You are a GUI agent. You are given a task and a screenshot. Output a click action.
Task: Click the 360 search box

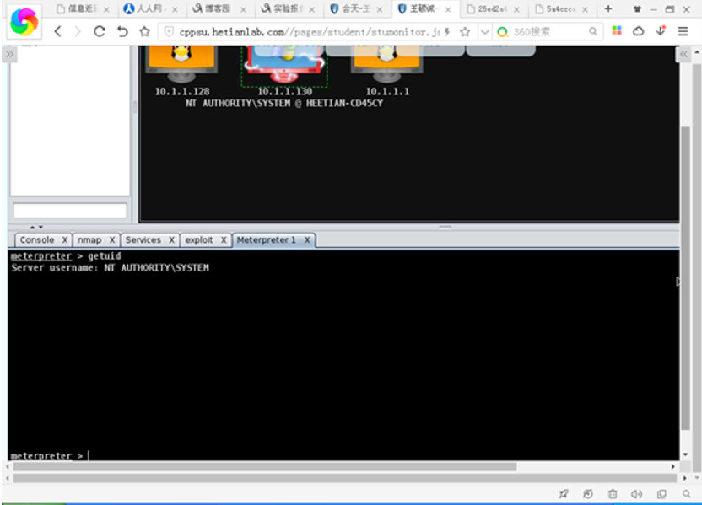pos(548,32)
